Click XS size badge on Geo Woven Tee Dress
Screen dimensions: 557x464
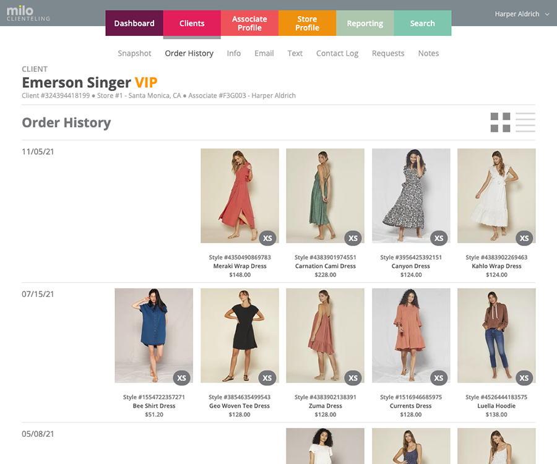(267, 378)
